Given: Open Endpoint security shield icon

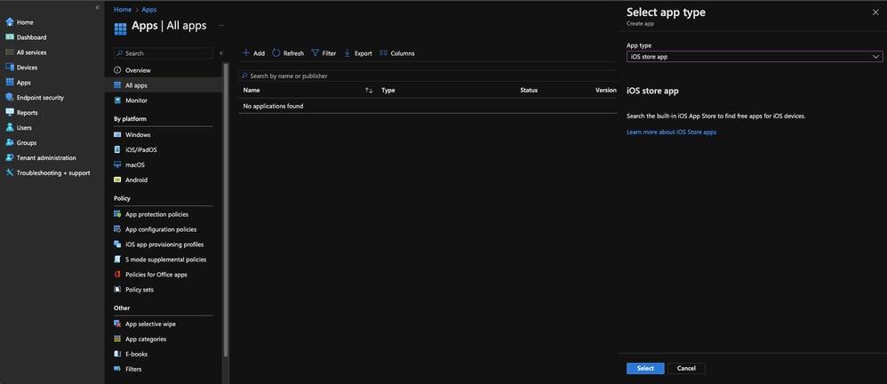Looking at the screenshot, I should (10, 97).
